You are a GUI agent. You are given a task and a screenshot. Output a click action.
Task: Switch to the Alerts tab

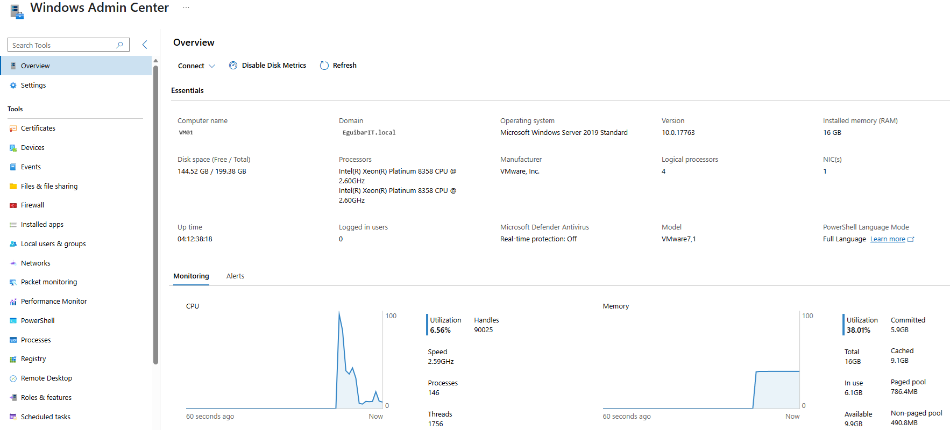(235, 276)
